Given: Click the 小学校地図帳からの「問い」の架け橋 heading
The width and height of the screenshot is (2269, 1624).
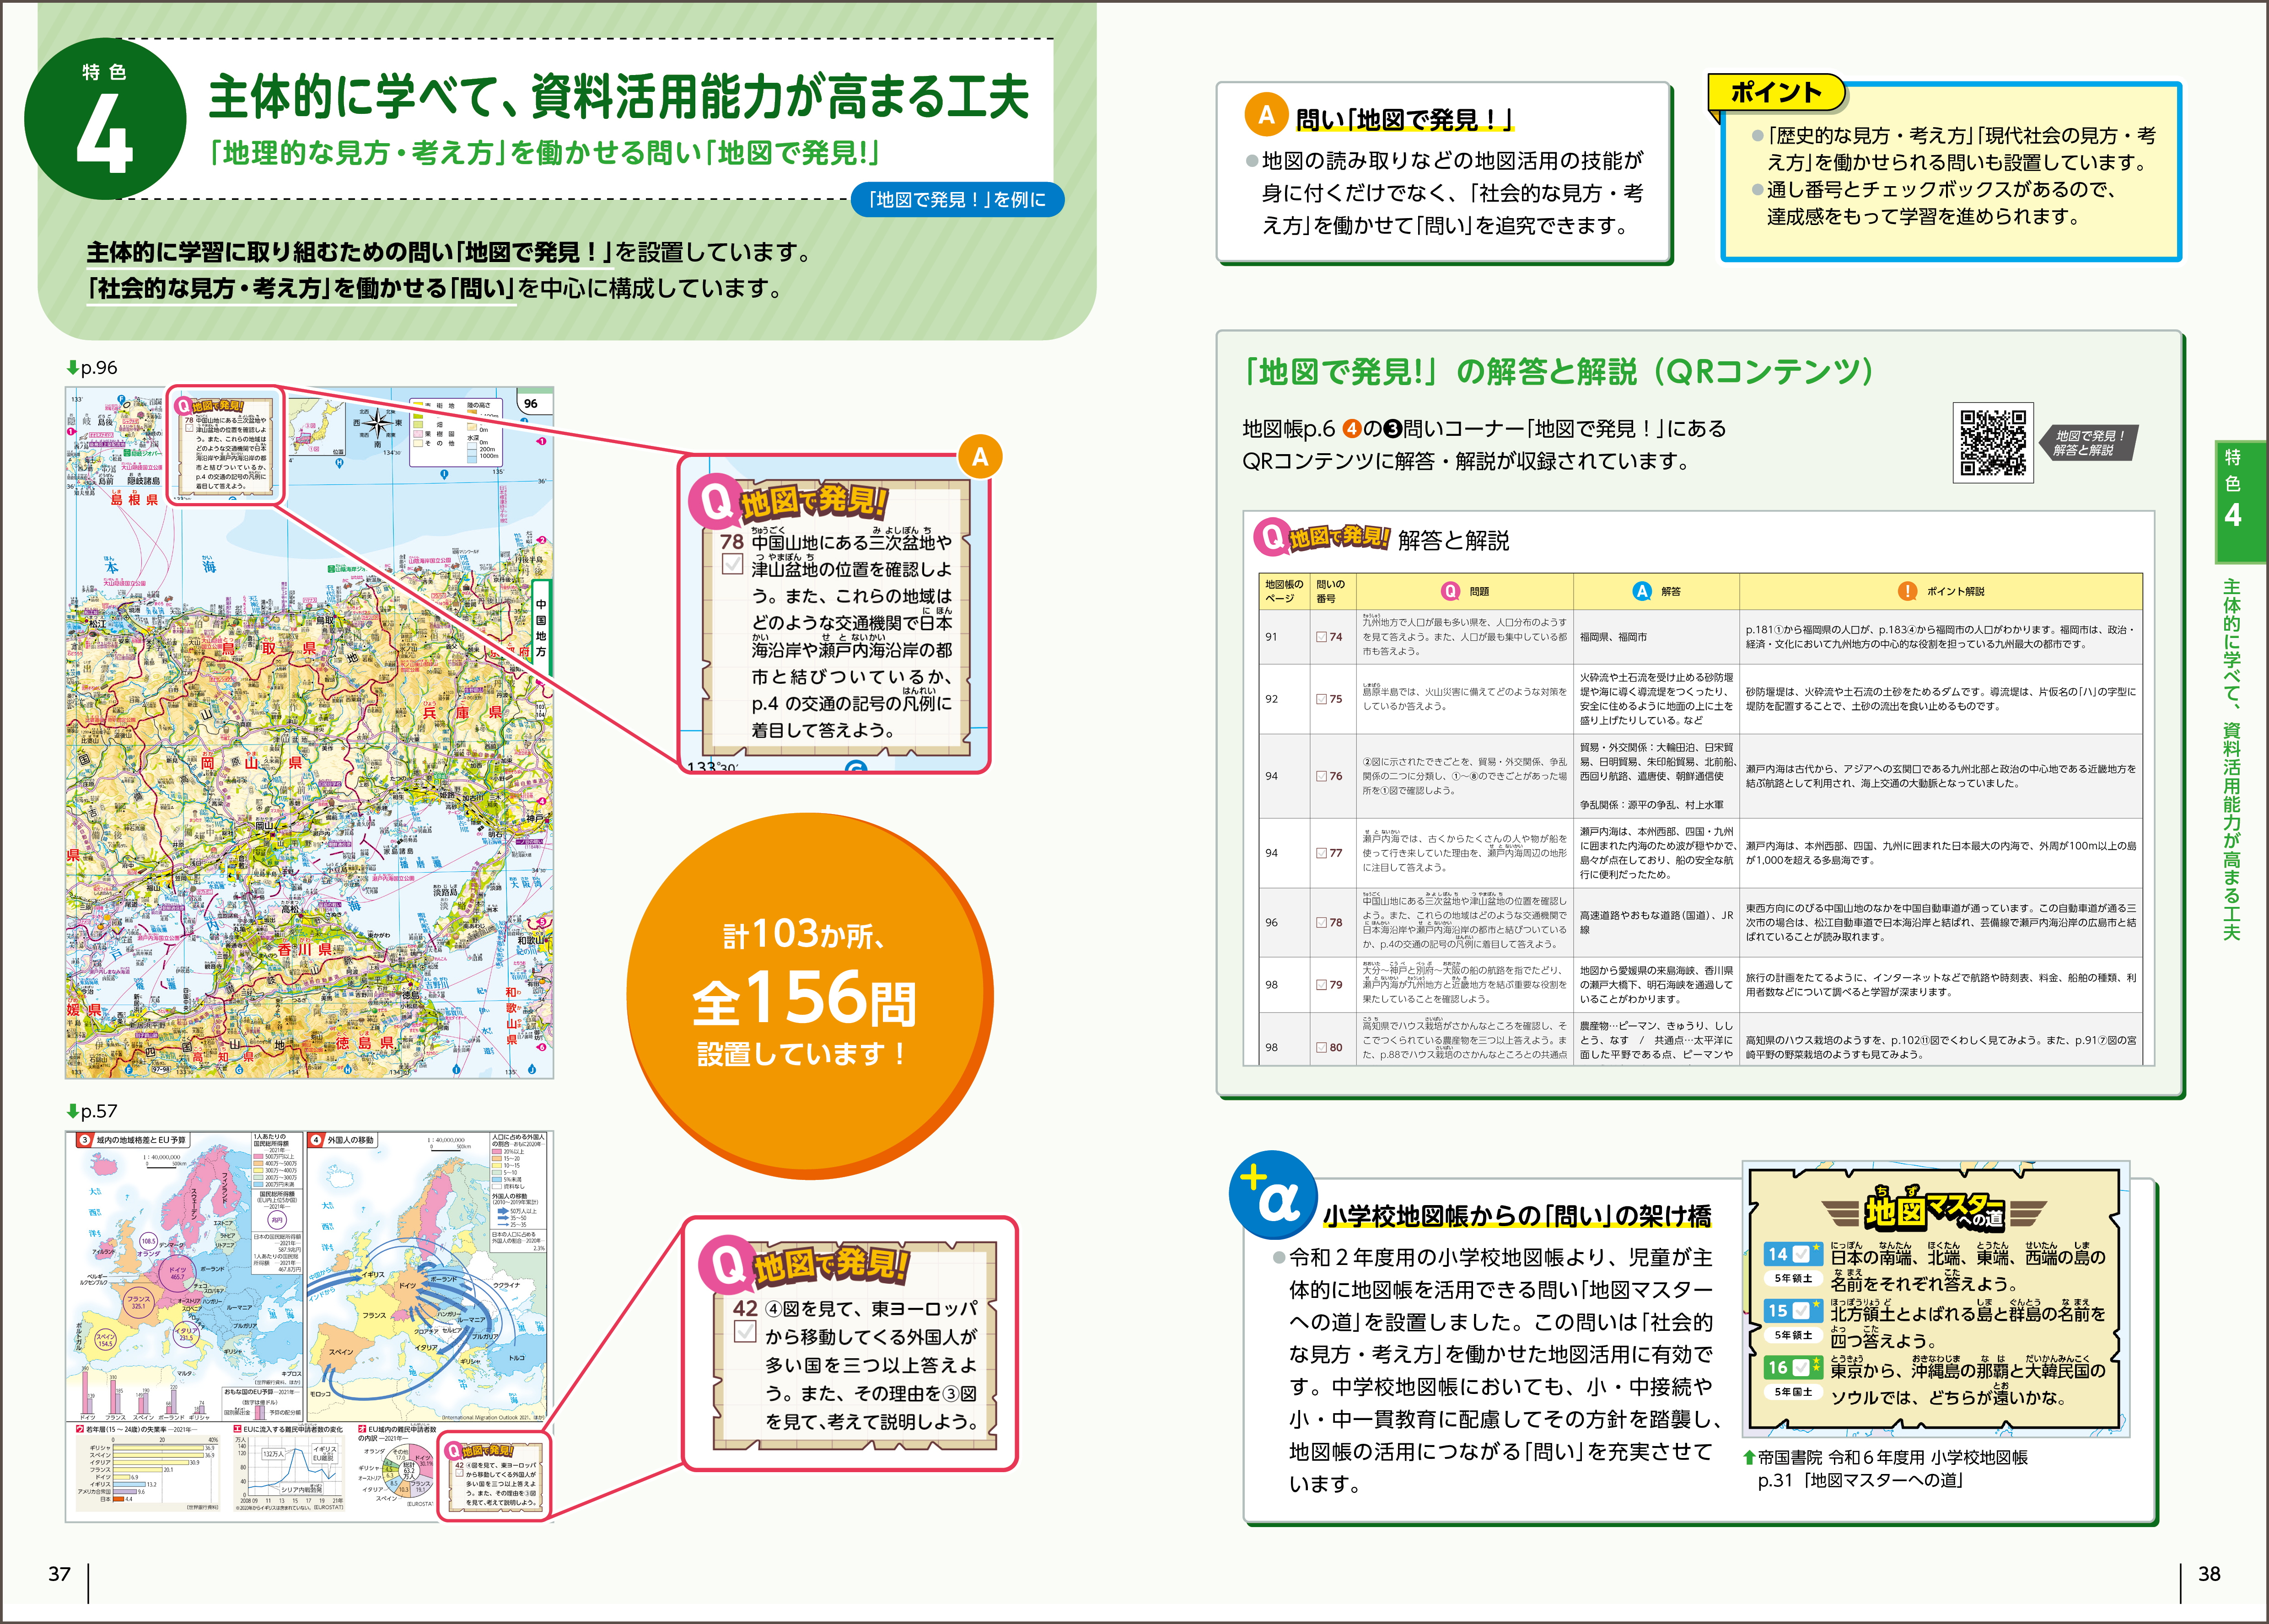Looking at the screenshot, I should pos(1517,1216).
